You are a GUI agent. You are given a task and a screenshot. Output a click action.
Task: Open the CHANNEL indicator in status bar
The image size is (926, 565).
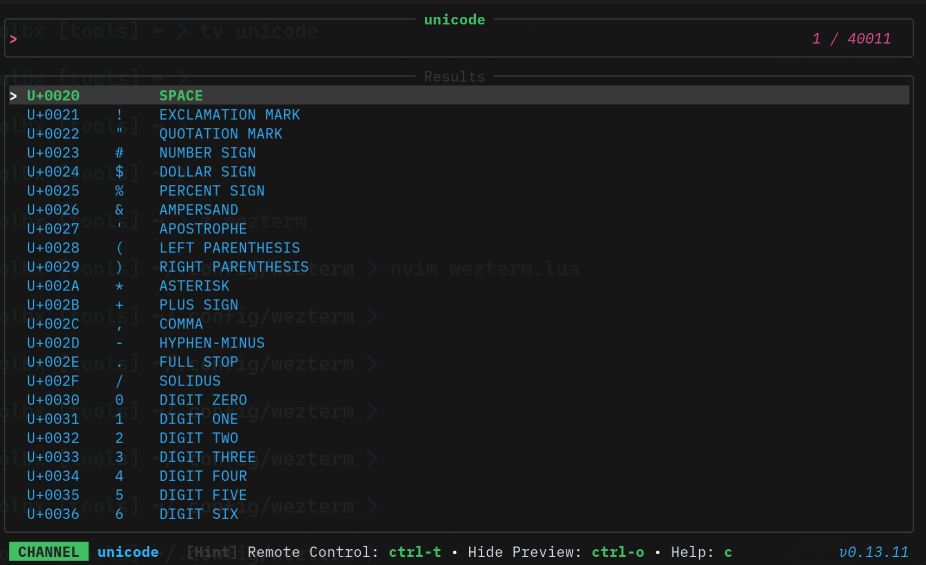coord(49,551)
